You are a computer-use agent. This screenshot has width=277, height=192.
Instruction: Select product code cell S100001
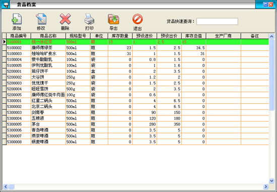pos(19,42)
